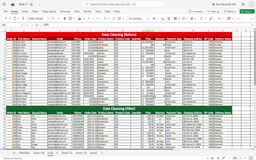Apply the Font Color letter A
The width and height of the screenshot is (256, 160).
pyautogui.click(x=89, y=18)
